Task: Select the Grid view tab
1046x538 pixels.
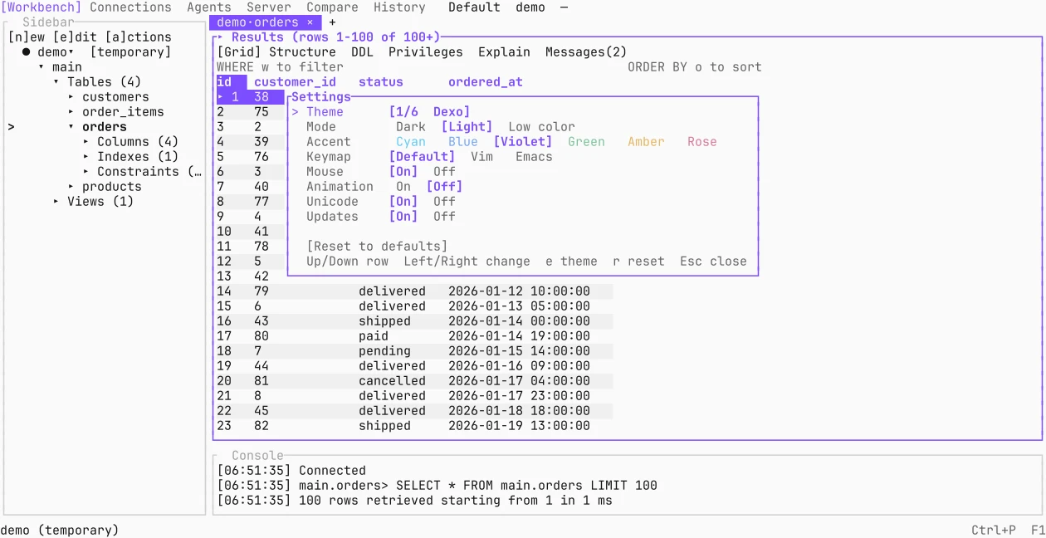Action: 239,52
